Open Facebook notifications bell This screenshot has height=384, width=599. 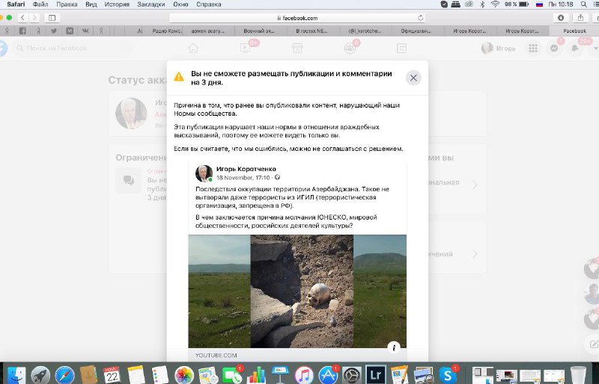[575, 49]
